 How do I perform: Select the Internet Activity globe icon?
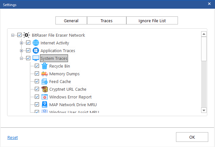[36, 43]
